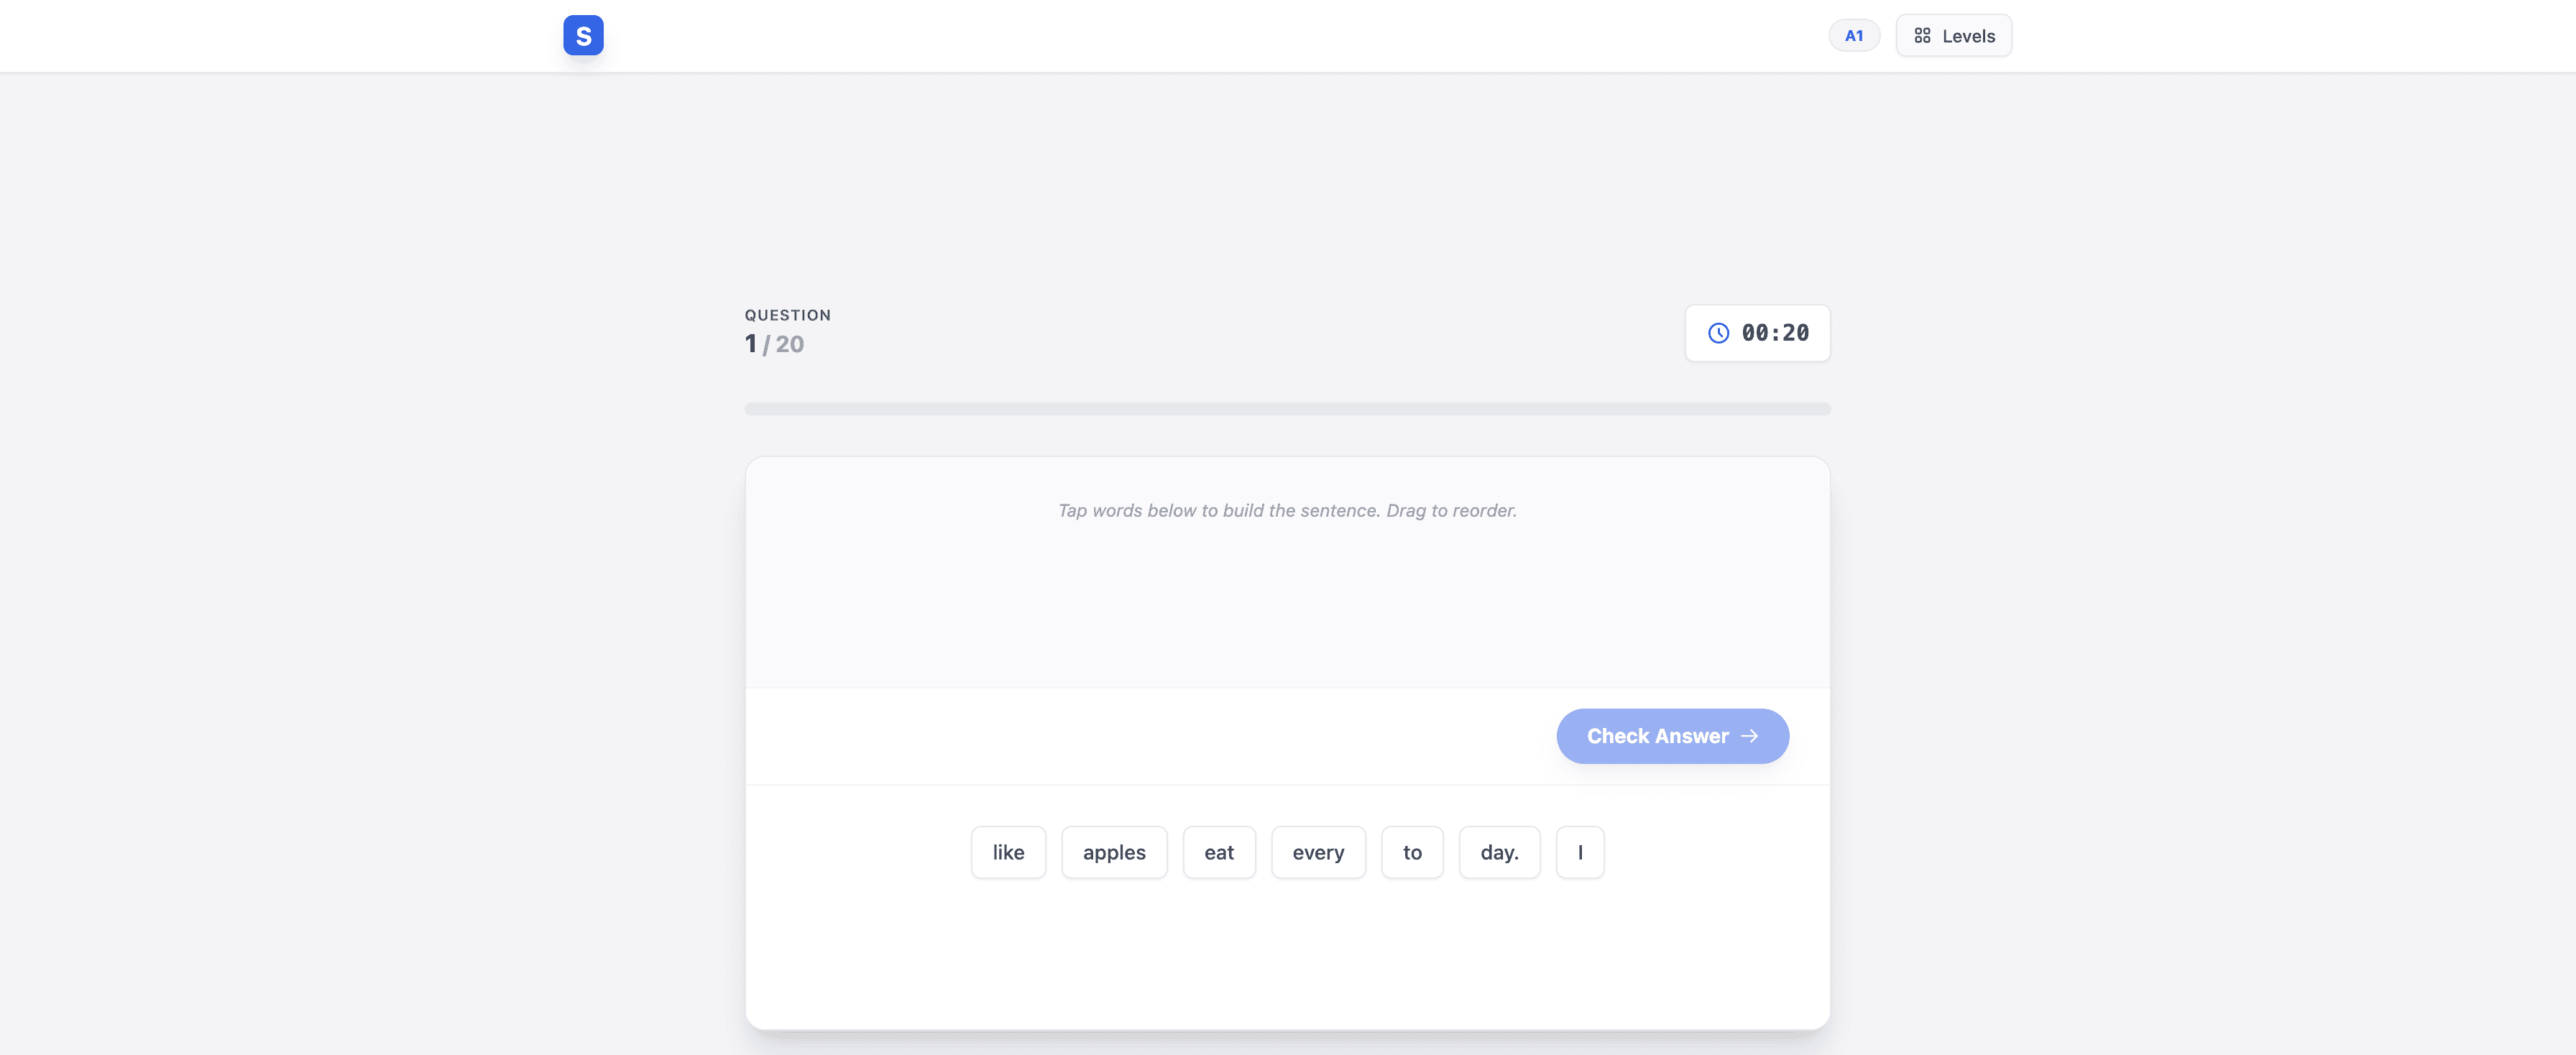2576x1055 pixels.
Task: Pick the "day." word tile
Action: click(x=1498, y=852)
